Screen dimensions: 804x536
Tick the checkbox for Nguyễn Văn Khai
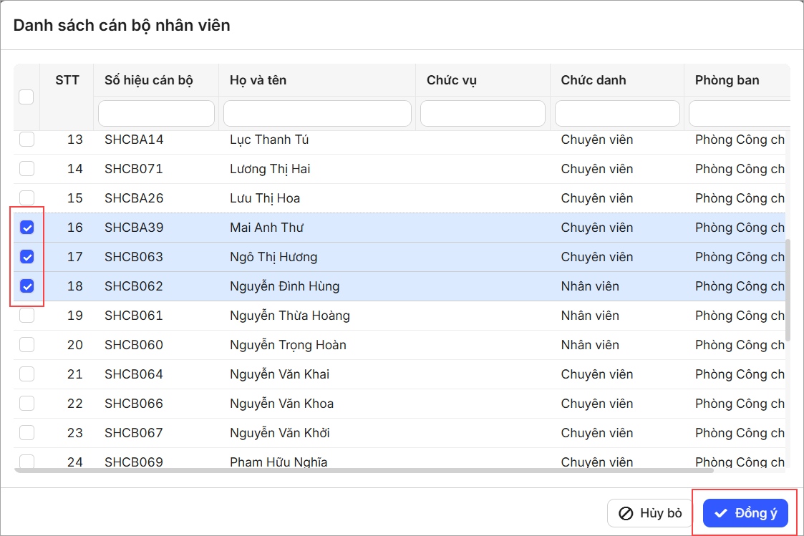[x=26, y=374]
